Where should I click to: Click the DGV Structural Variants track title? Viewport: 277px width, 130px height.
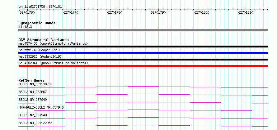44,40
